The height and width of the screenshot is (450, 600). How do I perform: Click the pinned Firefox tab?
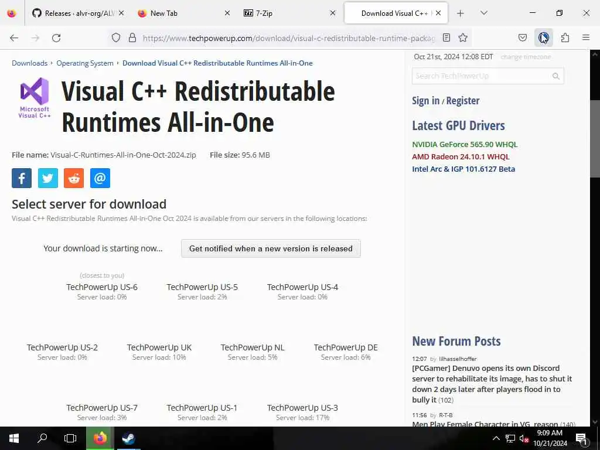pyautogui.click(x=12, y=13)
